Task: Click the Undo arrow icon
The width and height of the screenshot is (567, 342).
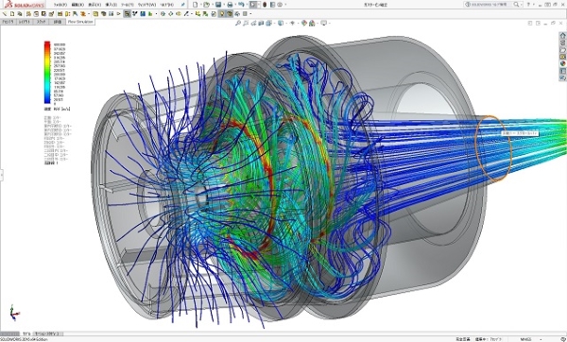Action: coord(241,5)
